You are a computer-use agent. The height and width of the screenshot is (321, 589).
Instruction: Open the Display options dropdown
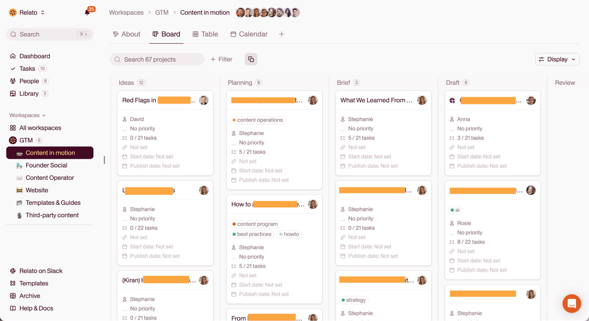coord(557,59)
